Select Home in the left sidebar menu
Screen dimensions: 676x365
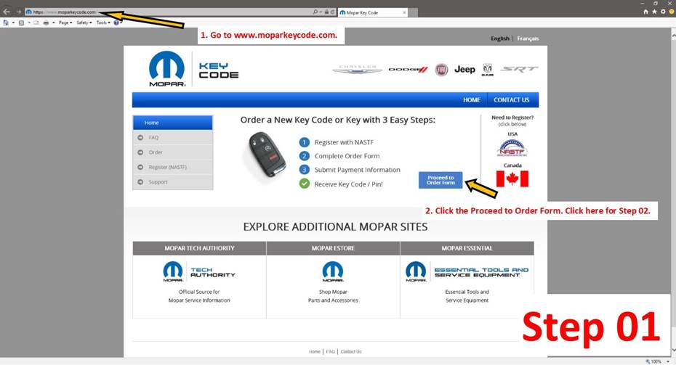(172, 123)
